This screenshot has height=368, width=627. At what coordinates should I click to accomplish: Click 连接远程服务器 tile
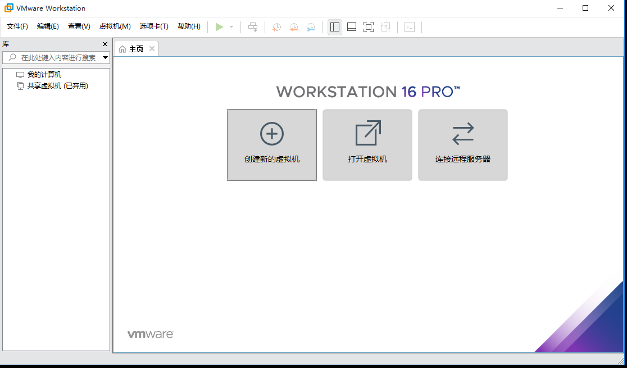[x=463, y=145]
